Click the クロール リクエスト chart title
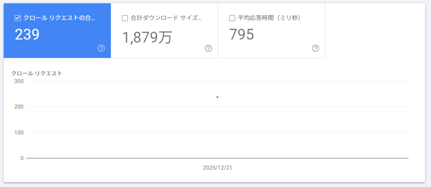431x187 pixels. tap(37, 73)
